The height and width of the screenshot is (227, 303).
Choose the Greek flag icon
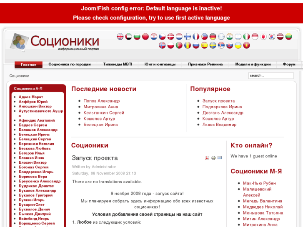[x=221, y=37]
